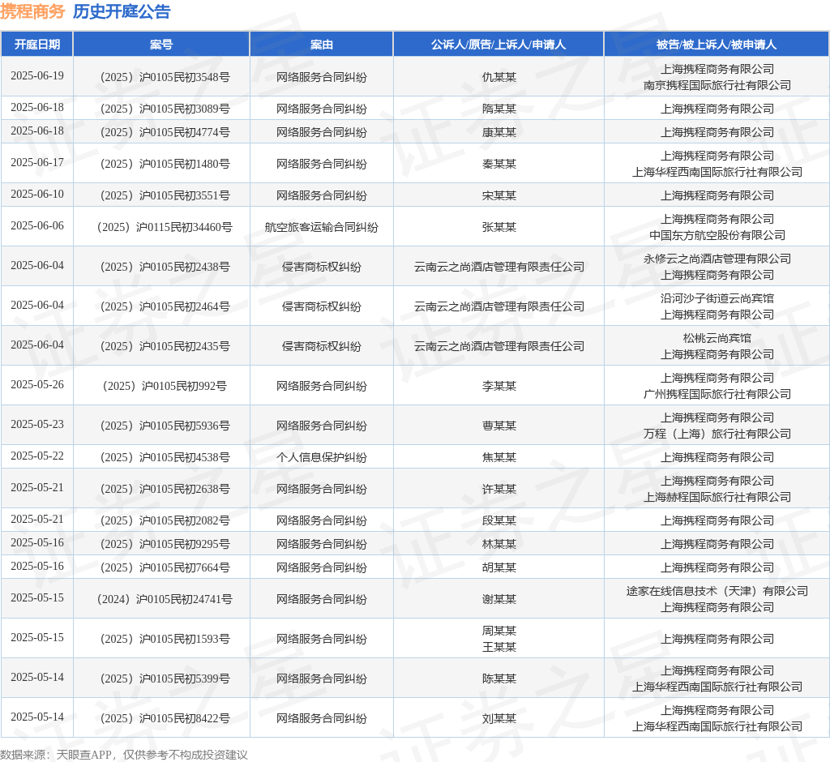Click the 数据来源 天眼查APP footer note
This screenshot has width=830, height=762.
pos(124,755)
